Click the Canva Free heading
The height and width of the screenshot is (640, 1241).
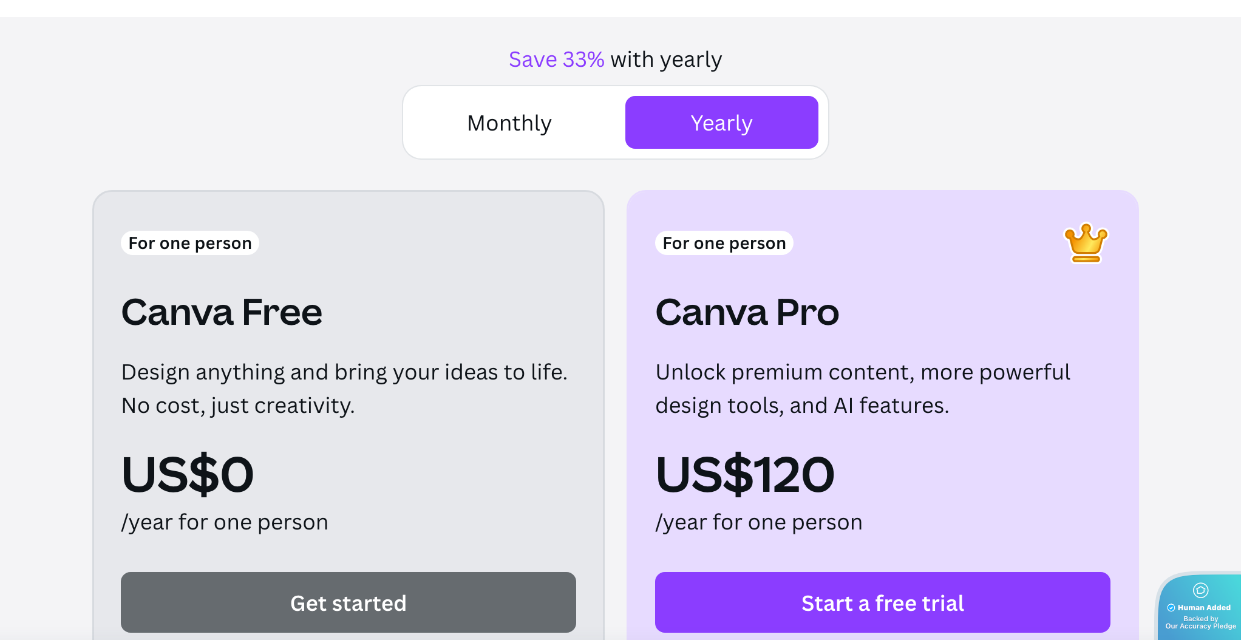coord(222,311)
